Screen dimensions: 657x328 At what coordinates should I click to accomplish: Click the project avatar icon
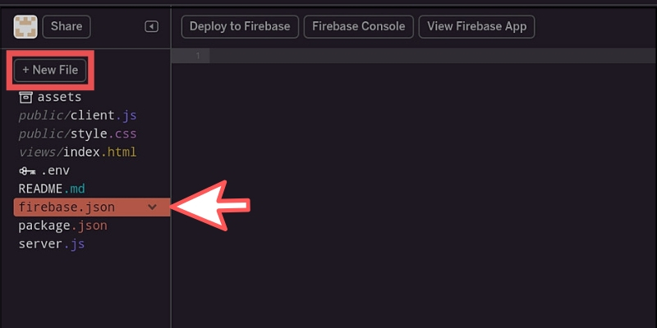[25, 27]
